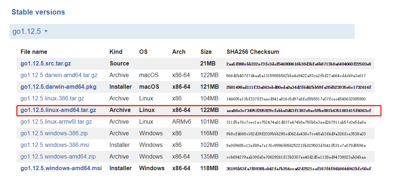Download go1.12.5.windows-386.zip archive

click(x=54, y=133)
